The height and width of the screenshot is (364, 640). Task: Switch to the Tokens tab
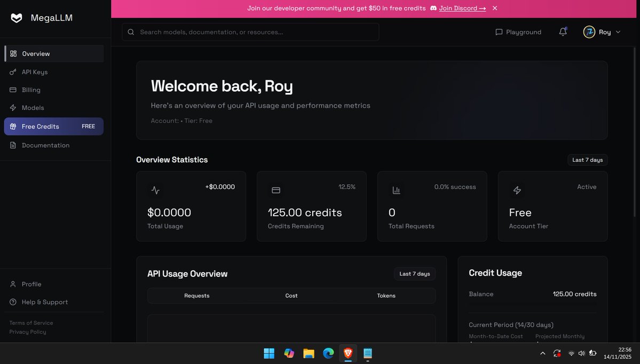(386, 295)
